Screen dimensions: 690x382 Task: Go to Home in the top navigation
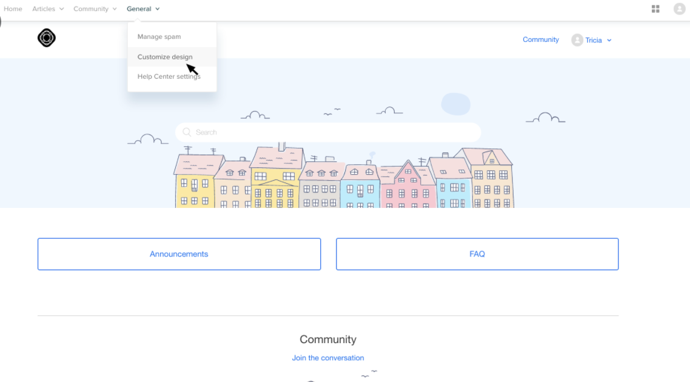tap(13, 9)
